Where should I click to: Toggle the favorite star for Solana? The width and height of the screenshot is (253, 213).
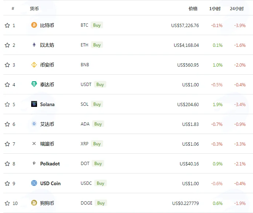coord(7,104)
